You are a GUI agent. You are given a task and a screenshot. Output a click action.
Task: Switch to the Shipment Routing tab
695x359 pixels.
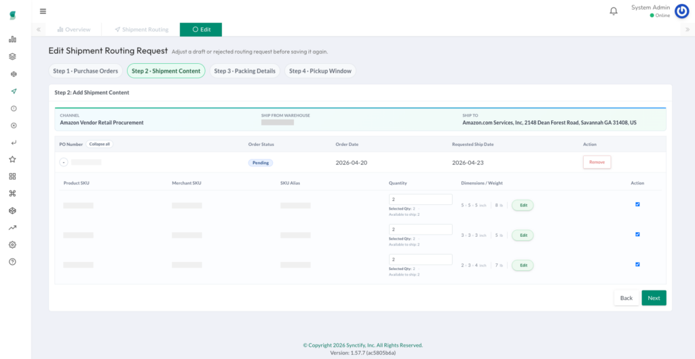tap(141, 30)
